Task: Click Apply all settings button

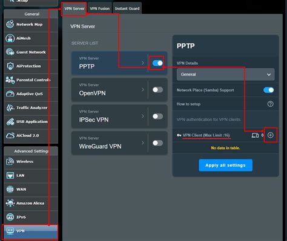Action: pos(225,165)
